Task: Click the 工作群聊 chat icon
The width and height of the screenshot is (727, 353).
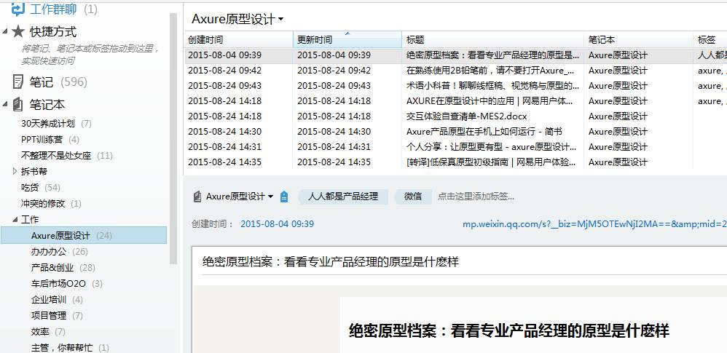Action: (x=17, y=8)
